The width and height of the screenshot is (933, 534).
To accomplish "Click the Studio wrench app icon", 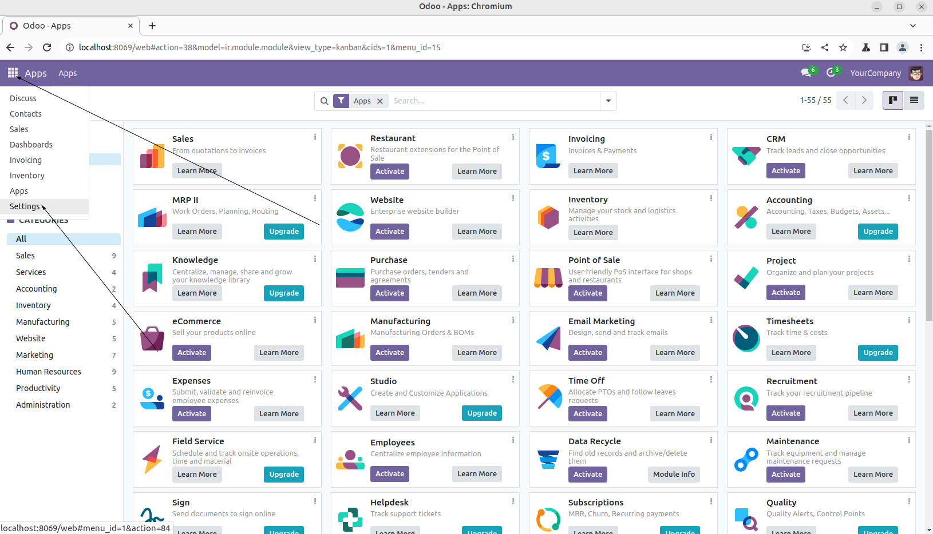I will pyautogui.click(x=350, y=398).
